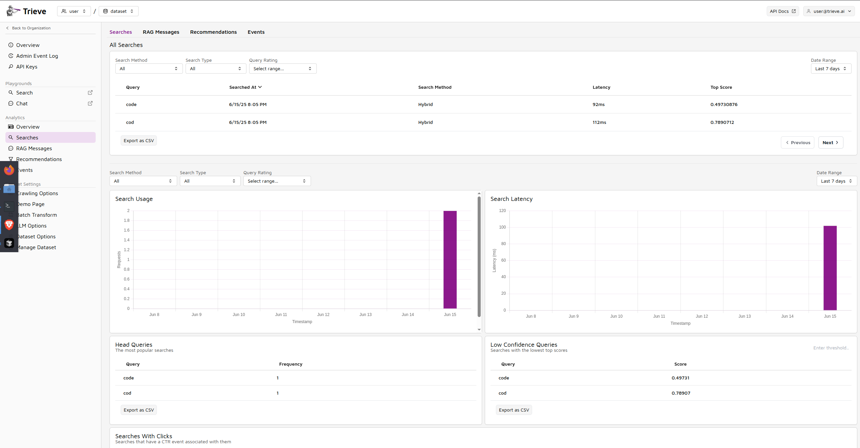Open the Demo Page sidebar entry

click(30, 204)
